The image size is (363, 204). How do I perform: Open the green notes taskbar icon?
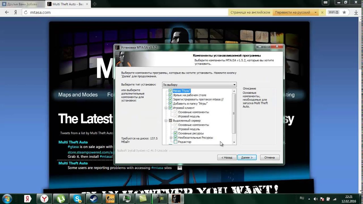[x=143, y=199]
